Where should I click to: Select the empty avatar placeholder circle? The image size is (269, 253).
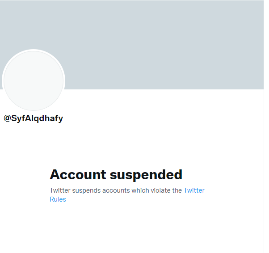coord(34,80)
